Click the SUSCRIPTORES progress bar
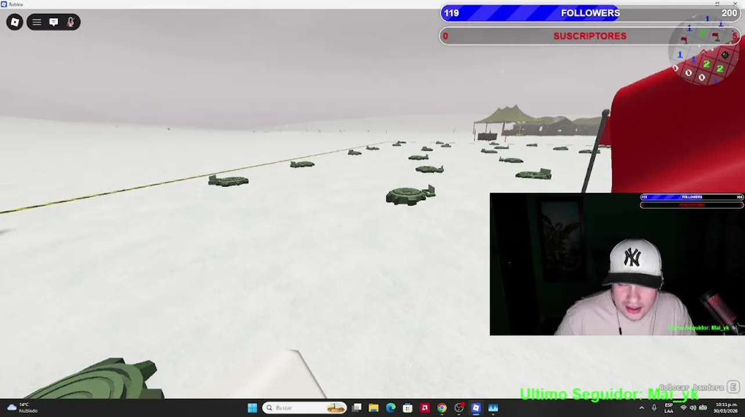The height and width of the screenshot is (417, 745). coord(590,36)
